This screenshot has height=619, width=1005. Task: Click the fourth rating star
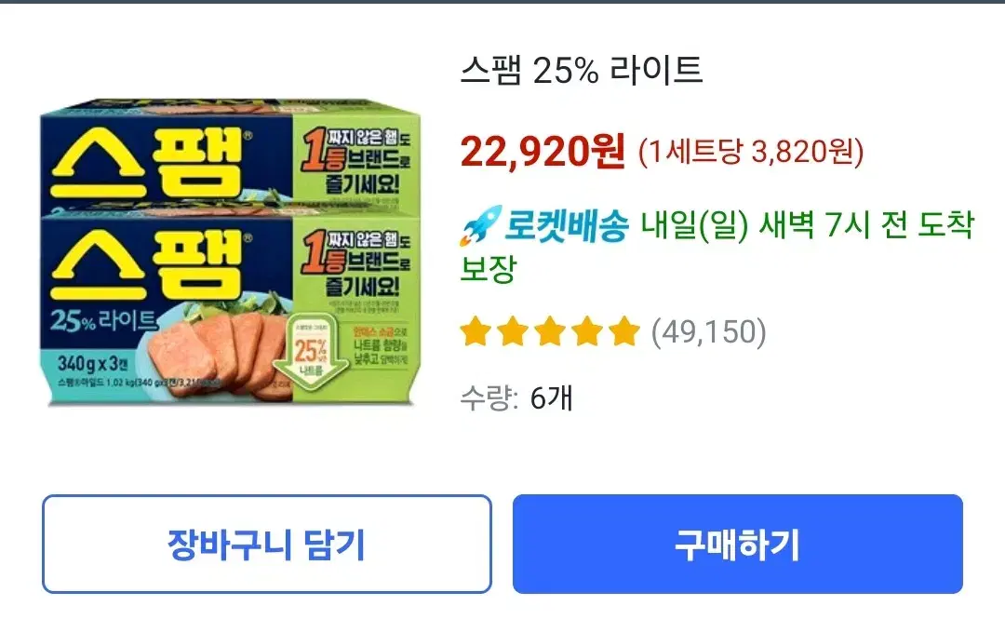click(587, 331)
